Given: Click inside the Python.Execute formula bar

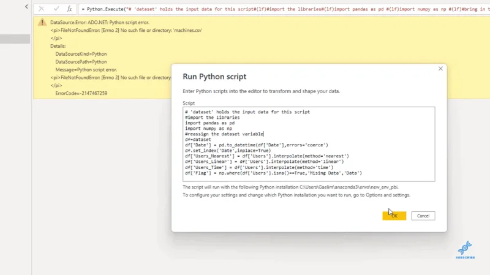Looking at the screenshot, I should pyautogui.click(x=284, y=9).
